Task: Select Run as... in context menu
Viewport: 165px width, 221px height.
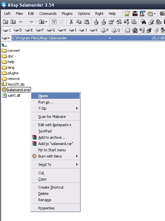Action: [x=56, y=102]
